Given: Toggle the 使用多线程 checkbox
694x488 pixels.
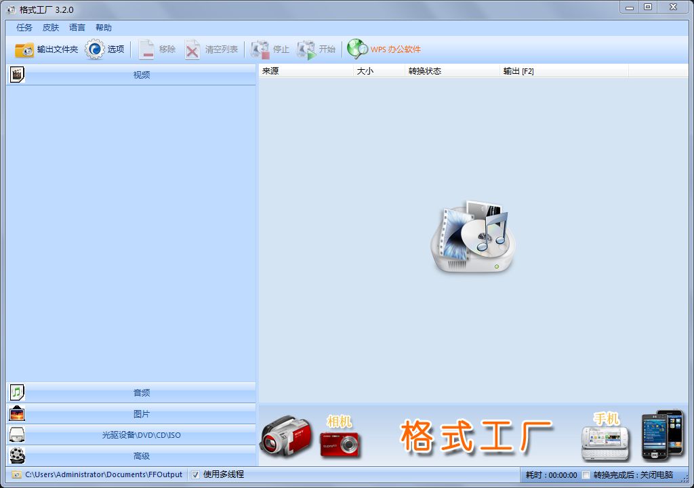Looking at the screenshot, I should tap(196, 474).
